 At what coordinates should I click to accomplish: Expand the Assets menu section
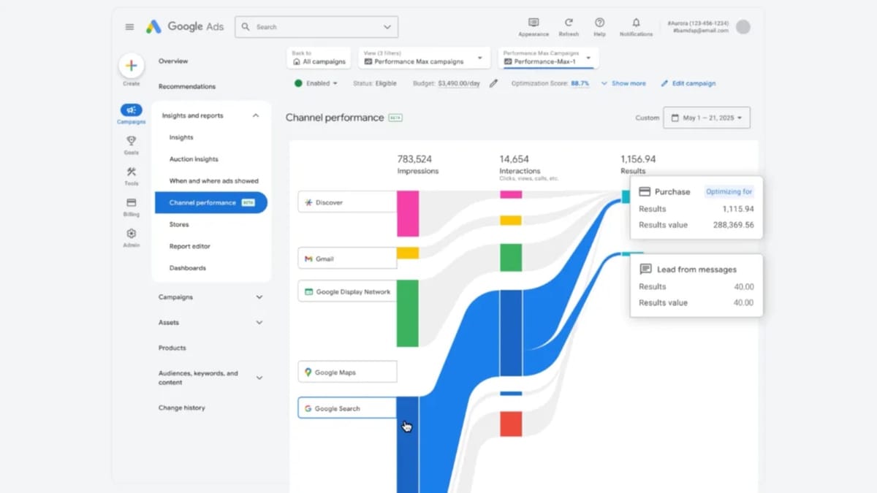coord(259,322)
